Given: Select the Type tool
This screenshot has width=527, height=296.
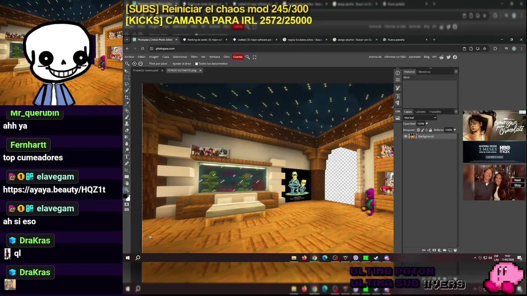Looking at the screenshot, I should (x=127, y=157).
